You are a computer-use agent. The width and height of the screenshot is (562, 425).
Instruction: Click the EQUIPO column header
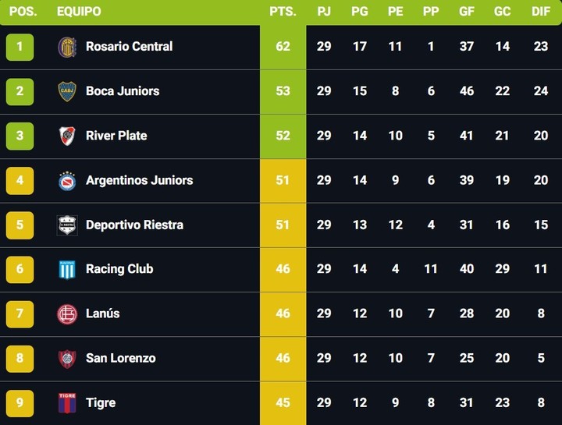pyautogui.click(x=79, y=12)
